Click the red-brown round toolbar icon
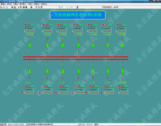The height and width of the screenshot is (126, 161). (x=24, y=7)
